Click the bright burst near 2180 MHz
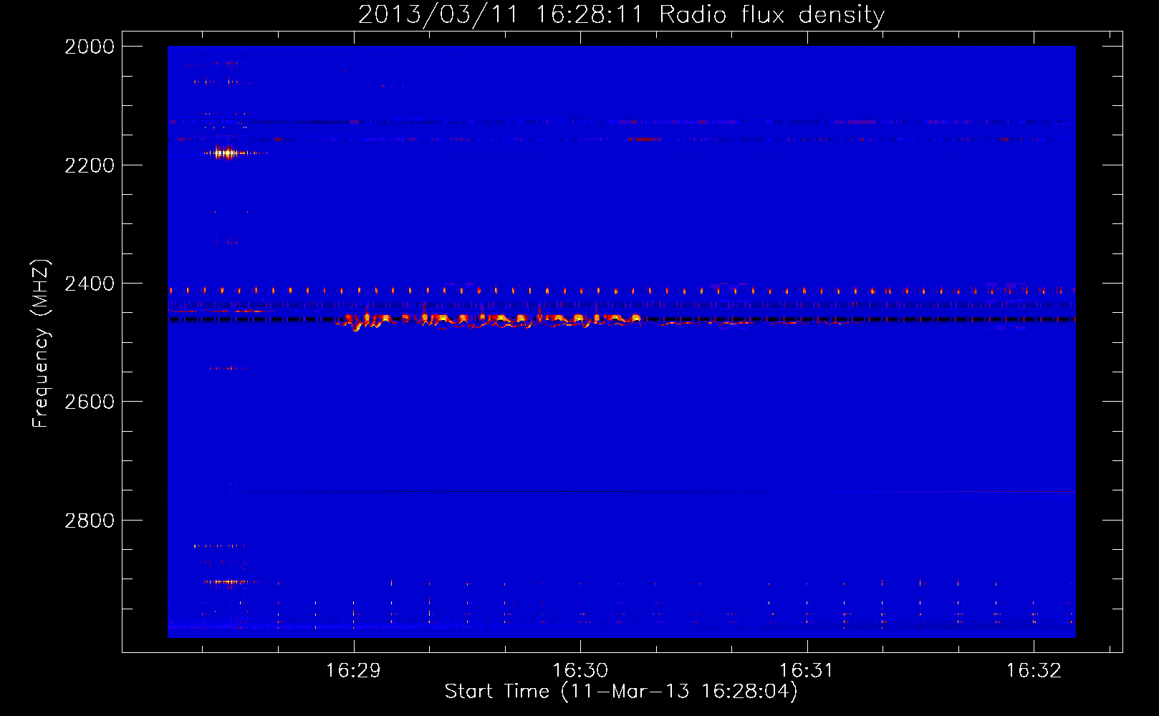This screenshot has height=716, width=1159. 227,153
